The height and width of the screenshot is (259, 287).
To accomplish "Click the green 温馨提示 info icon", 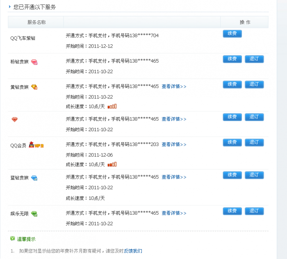I will pyautogui.click(x=12, y=239).
